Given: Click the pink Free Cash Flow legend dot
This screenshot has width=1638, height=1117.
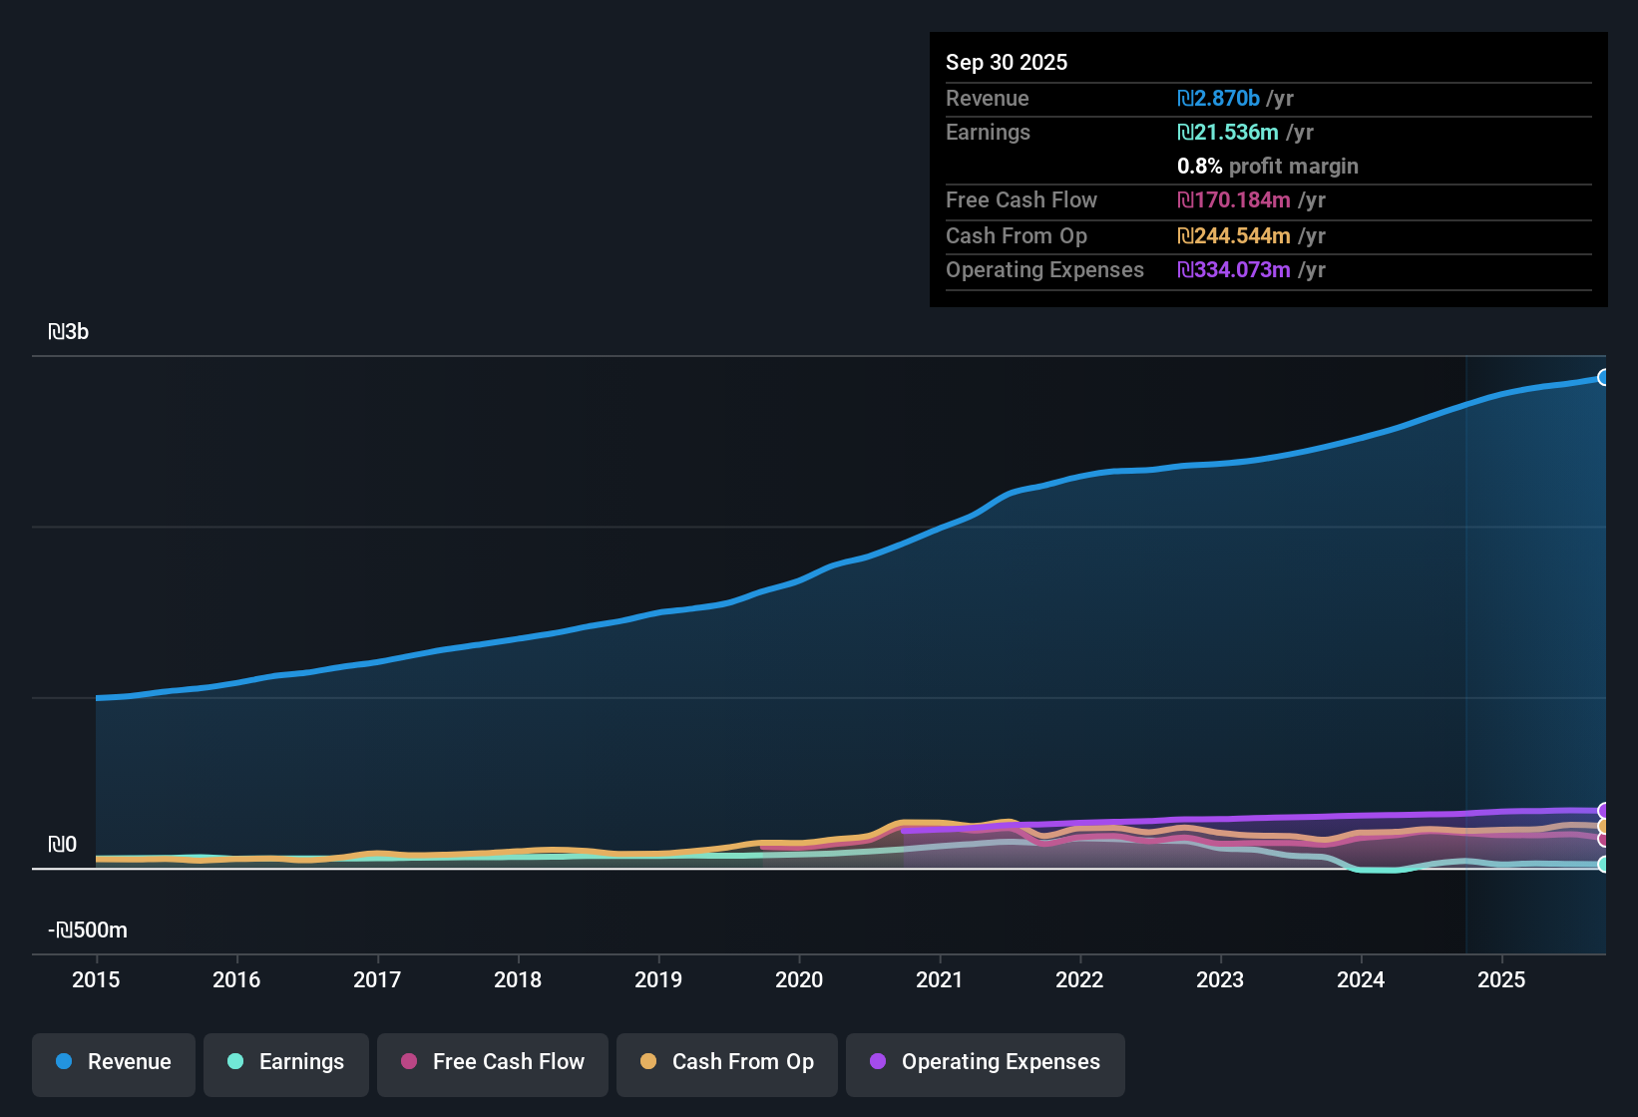Looking at the screenshot, I should [409, 1061].
